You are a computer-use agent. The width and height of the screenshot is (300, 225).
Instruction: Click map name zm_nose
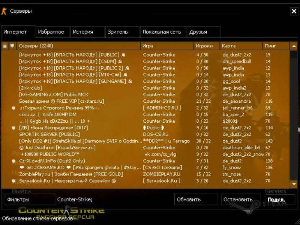(231, 174)
